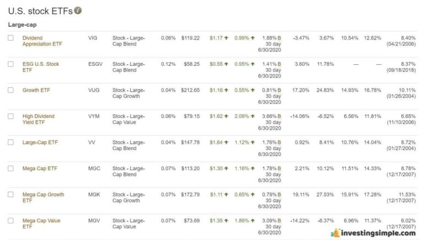Tick the ESG U.S. Stock ETF checkbox

click(x=11, y=64)
